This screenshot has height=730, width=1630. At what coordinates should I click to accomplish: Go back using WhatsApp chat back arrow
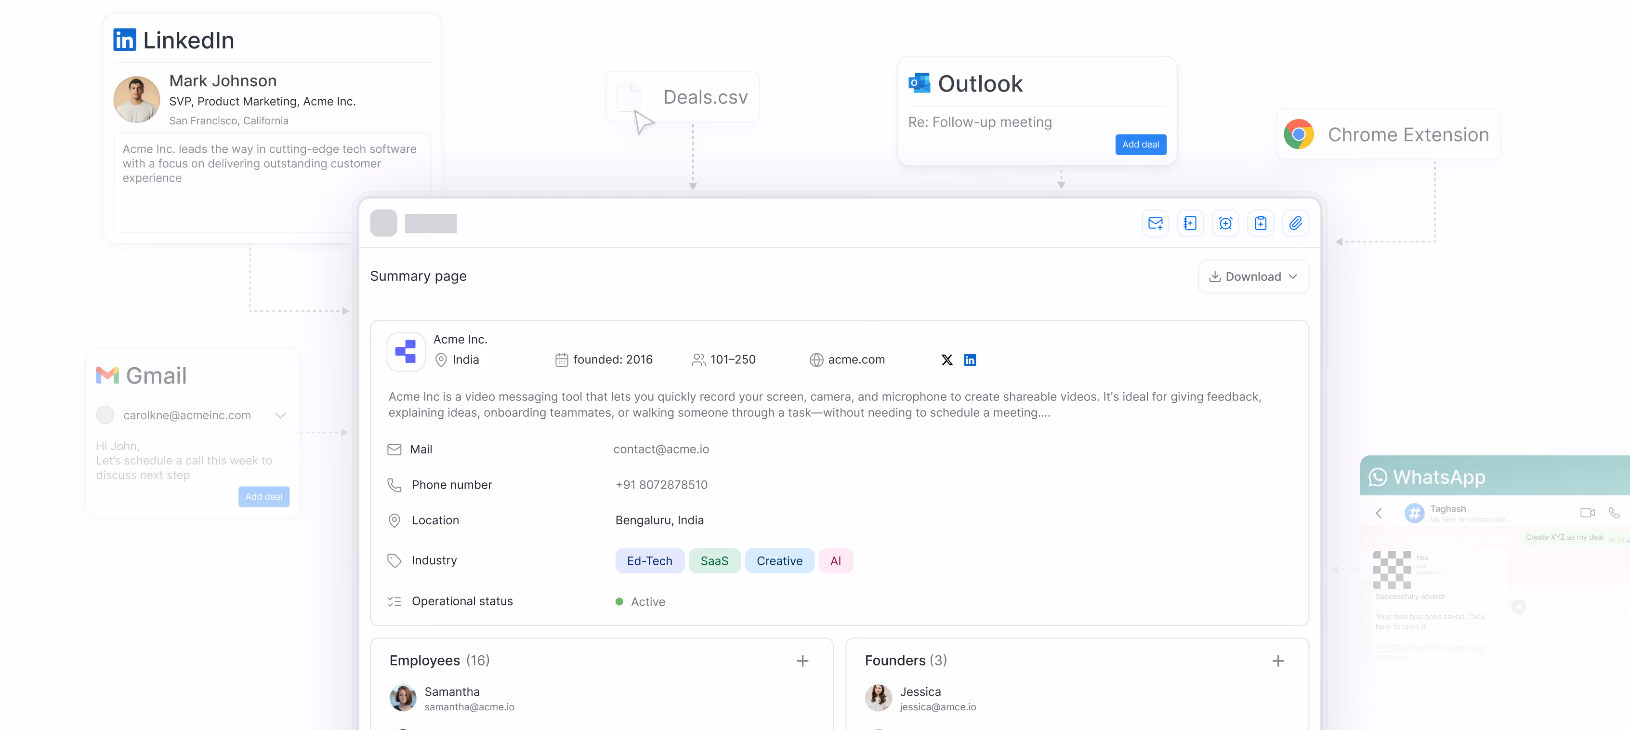click(1380, 513)
